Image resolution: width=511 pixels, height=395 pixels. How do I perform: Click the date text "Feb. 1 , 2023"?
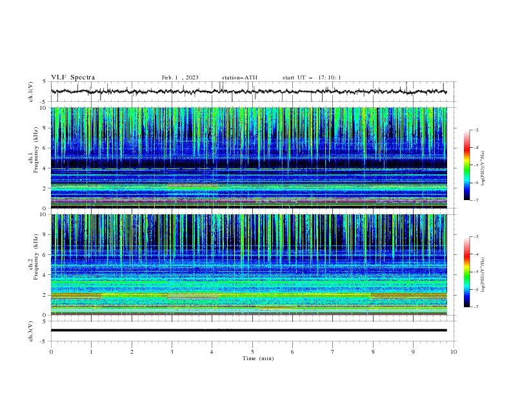click(180, 77)
